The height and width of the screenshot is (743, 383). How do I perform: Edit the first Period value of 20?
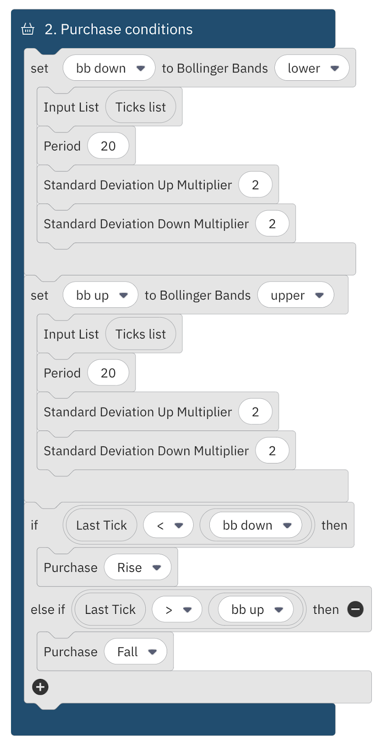pyautogui.click(x=109, y=145)
